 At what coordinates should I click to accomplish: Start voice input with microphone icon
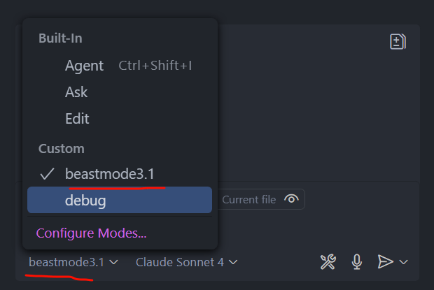pos(357,262)
